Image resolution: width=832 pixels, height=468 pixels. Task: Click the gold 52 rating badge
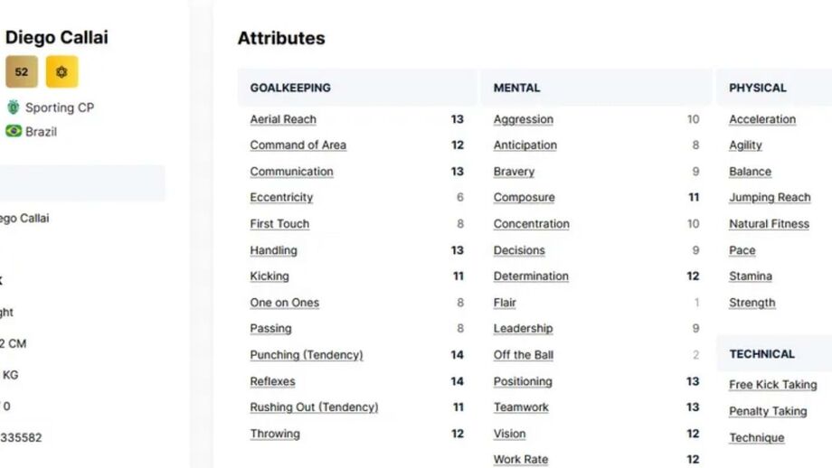coord(22,72)
